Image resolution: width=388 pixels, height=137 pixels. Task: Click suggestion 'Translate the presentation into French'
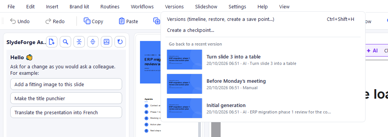click(x=66, y=112)
